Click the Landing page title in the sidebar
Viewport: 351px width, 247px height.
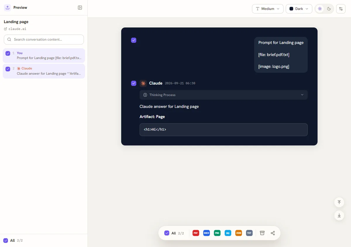point(16,22)
